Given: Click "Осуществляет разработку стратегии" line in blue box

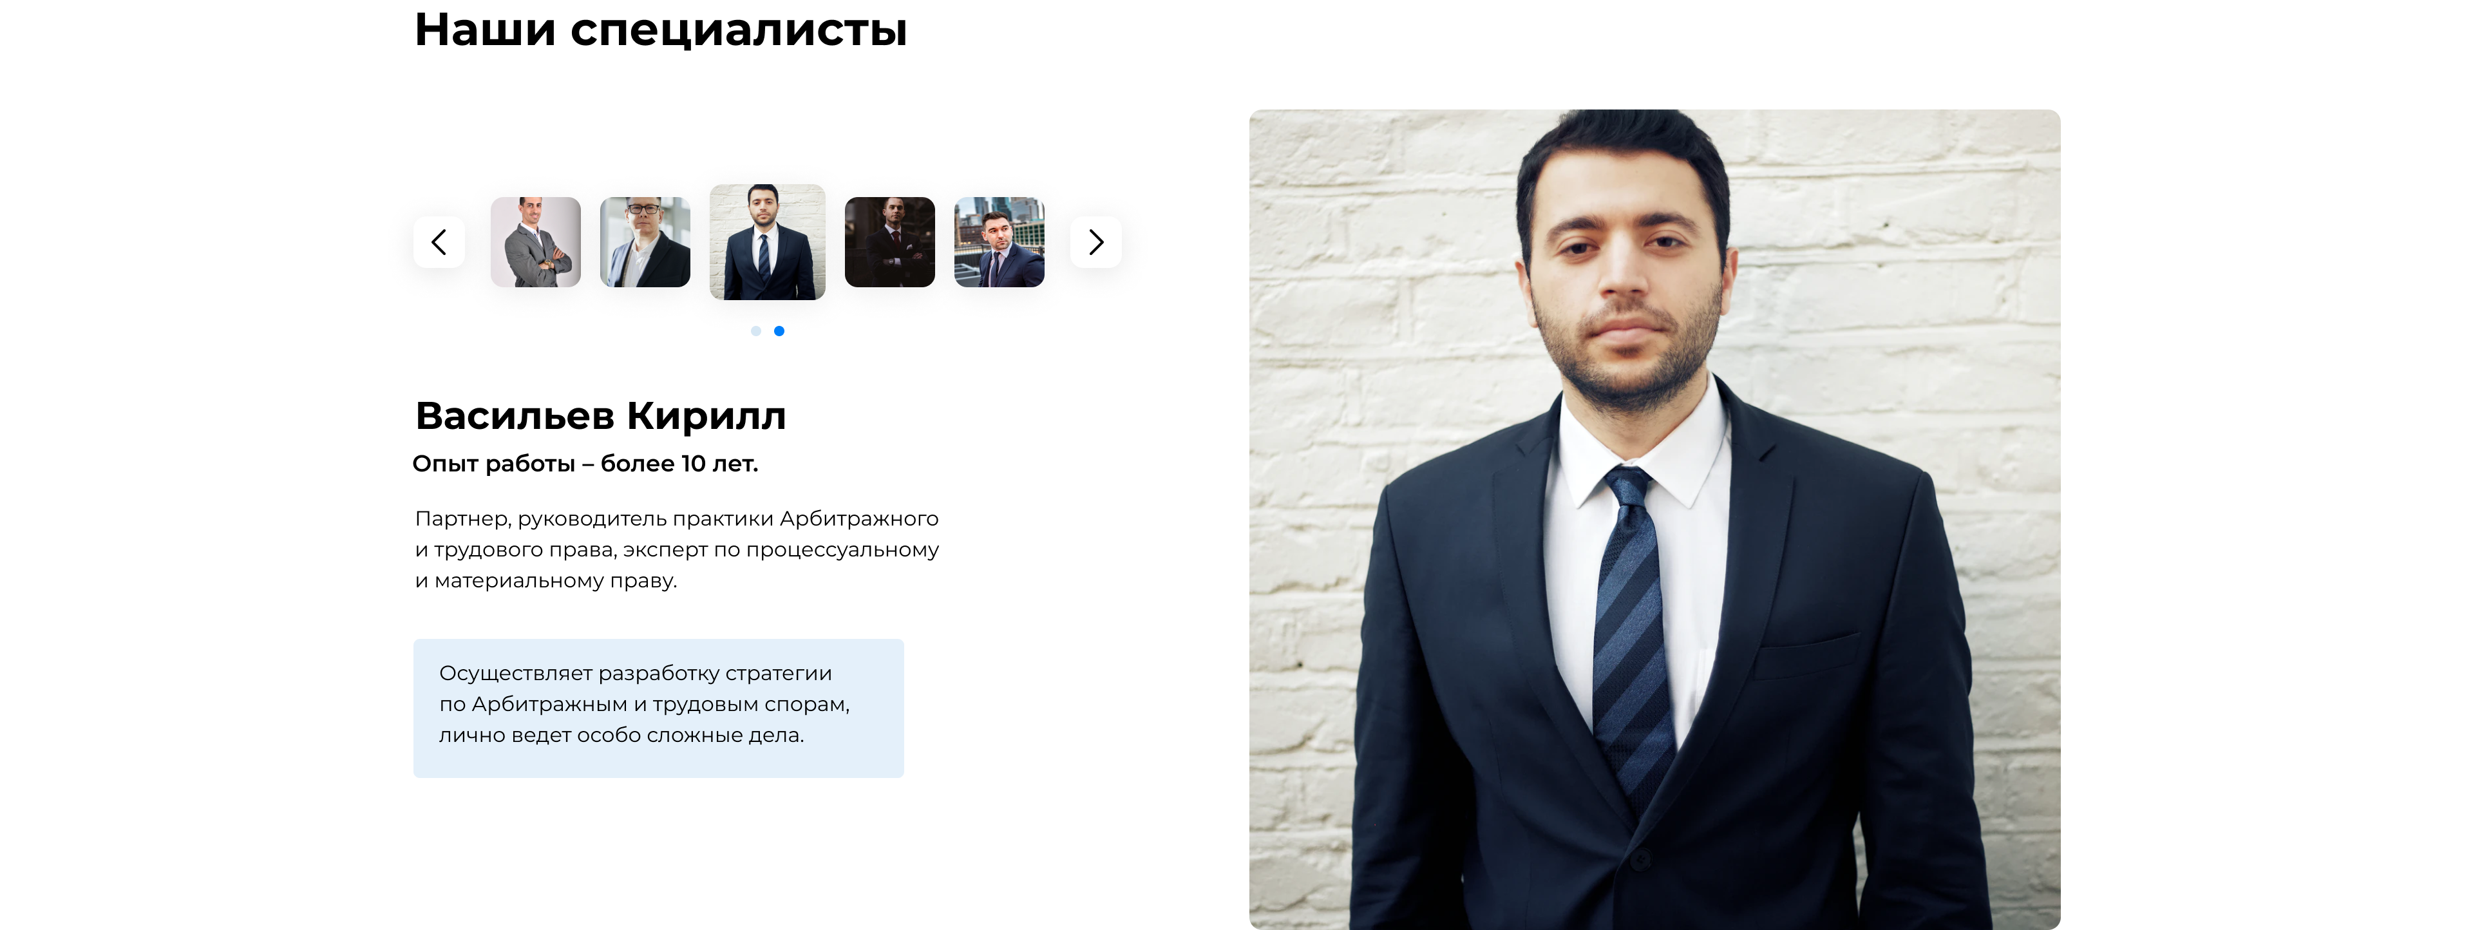Looking at the screenshot, I should (x=636, y=674).
